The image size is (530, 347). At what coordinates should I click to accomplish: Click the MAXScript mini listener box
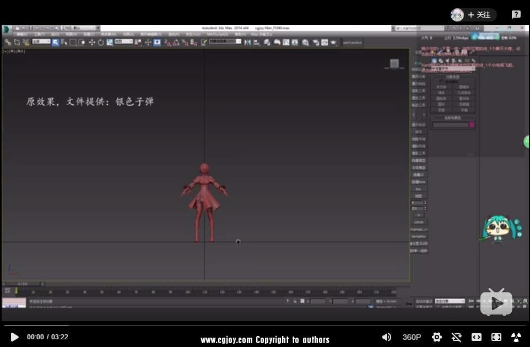coord(14,303)
